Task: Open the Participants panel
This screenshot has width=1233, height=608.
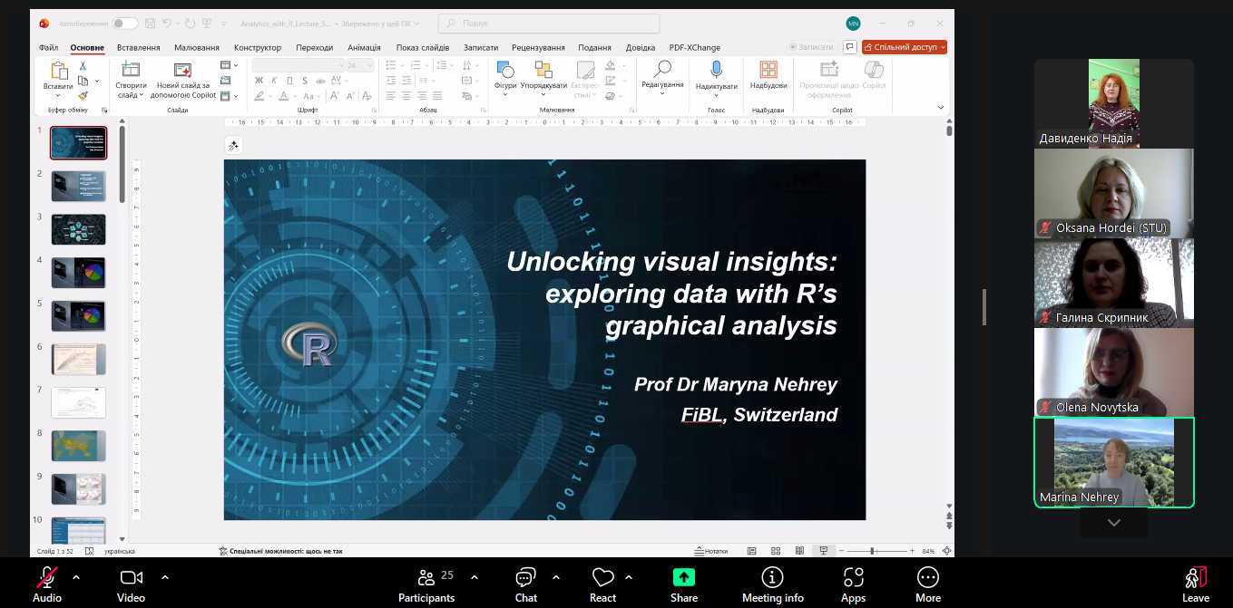Action: (426, 578)
